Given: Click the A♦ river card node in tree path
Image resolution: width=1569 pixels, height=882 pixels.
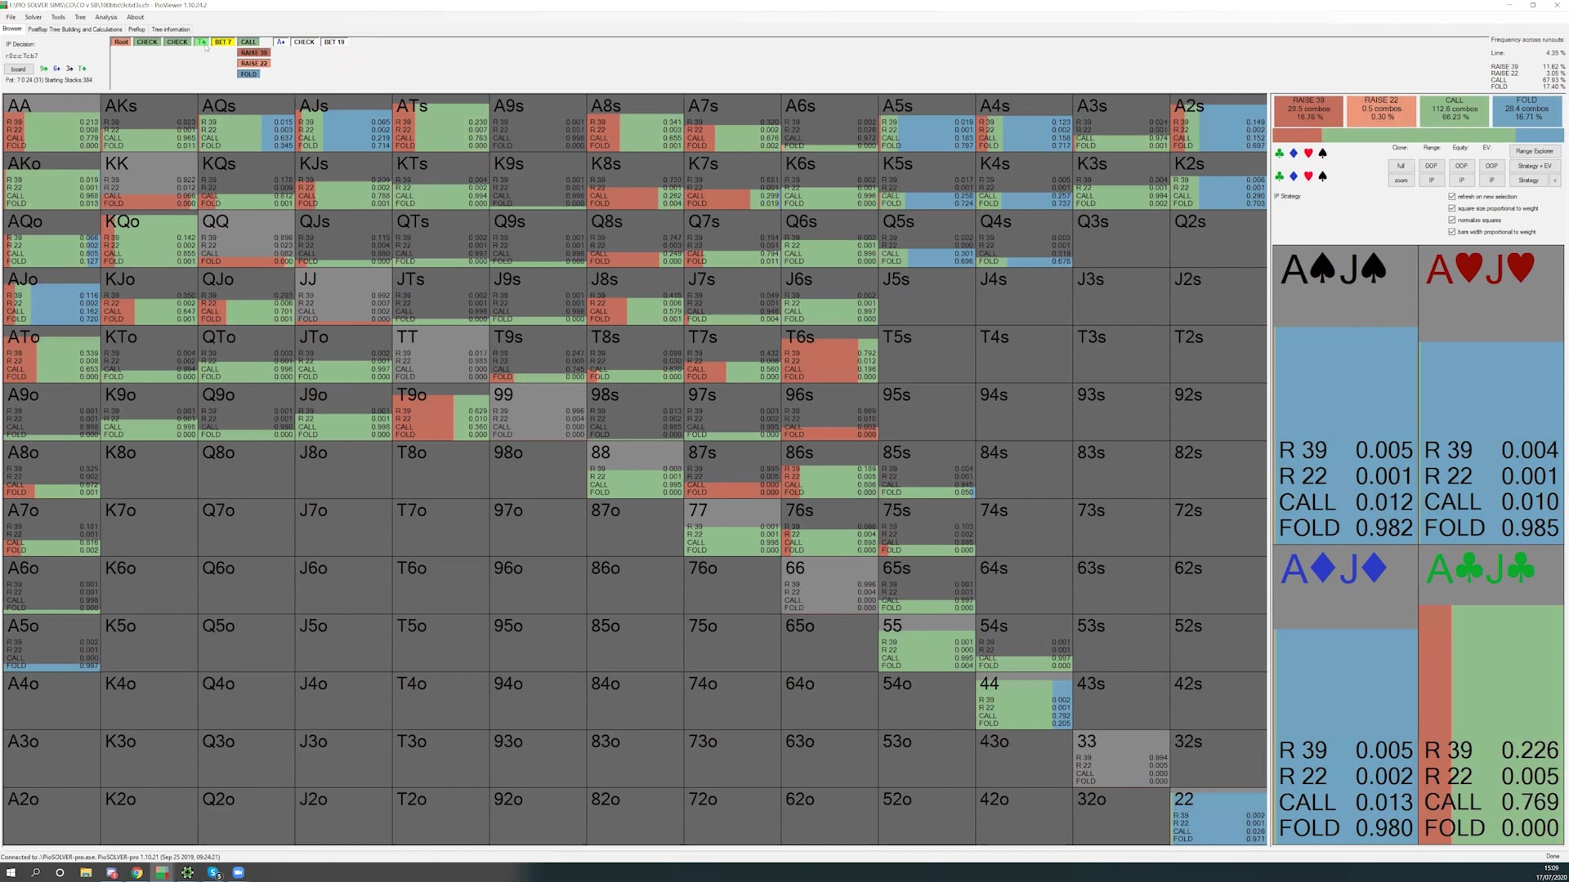Looking at the screenshot, I should tap(280, 42).
